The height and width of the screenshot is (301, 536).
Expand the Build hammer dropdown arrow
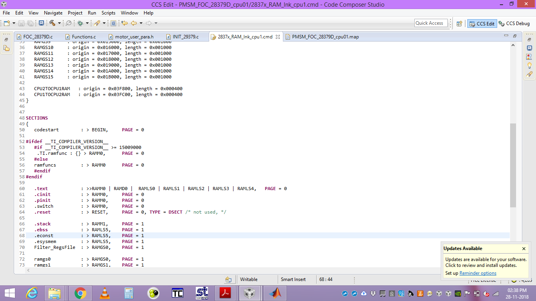point(59,23)
